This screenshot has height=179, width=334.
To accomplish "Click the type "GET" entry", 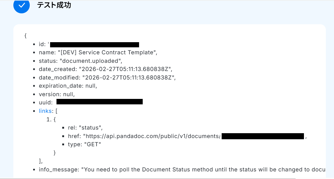I will (x=84, y=144).
